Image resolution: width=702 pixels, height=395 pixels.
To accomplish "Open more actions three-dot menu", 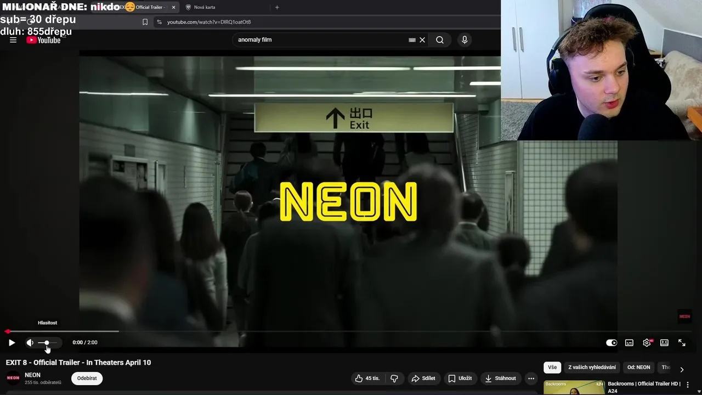I will [x=531, y=378].
